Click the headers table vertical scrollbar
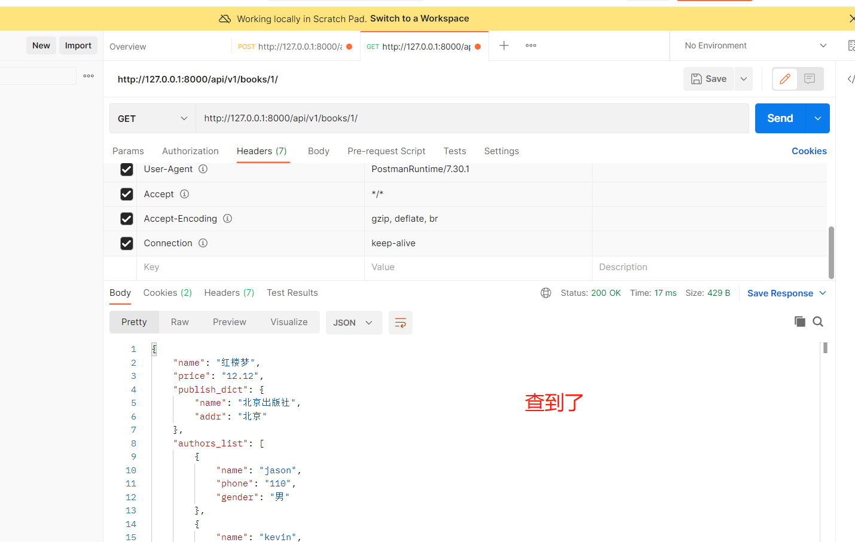Image resolution: width=855 pixels, height=542 pixels. click(x=831, y=252)
